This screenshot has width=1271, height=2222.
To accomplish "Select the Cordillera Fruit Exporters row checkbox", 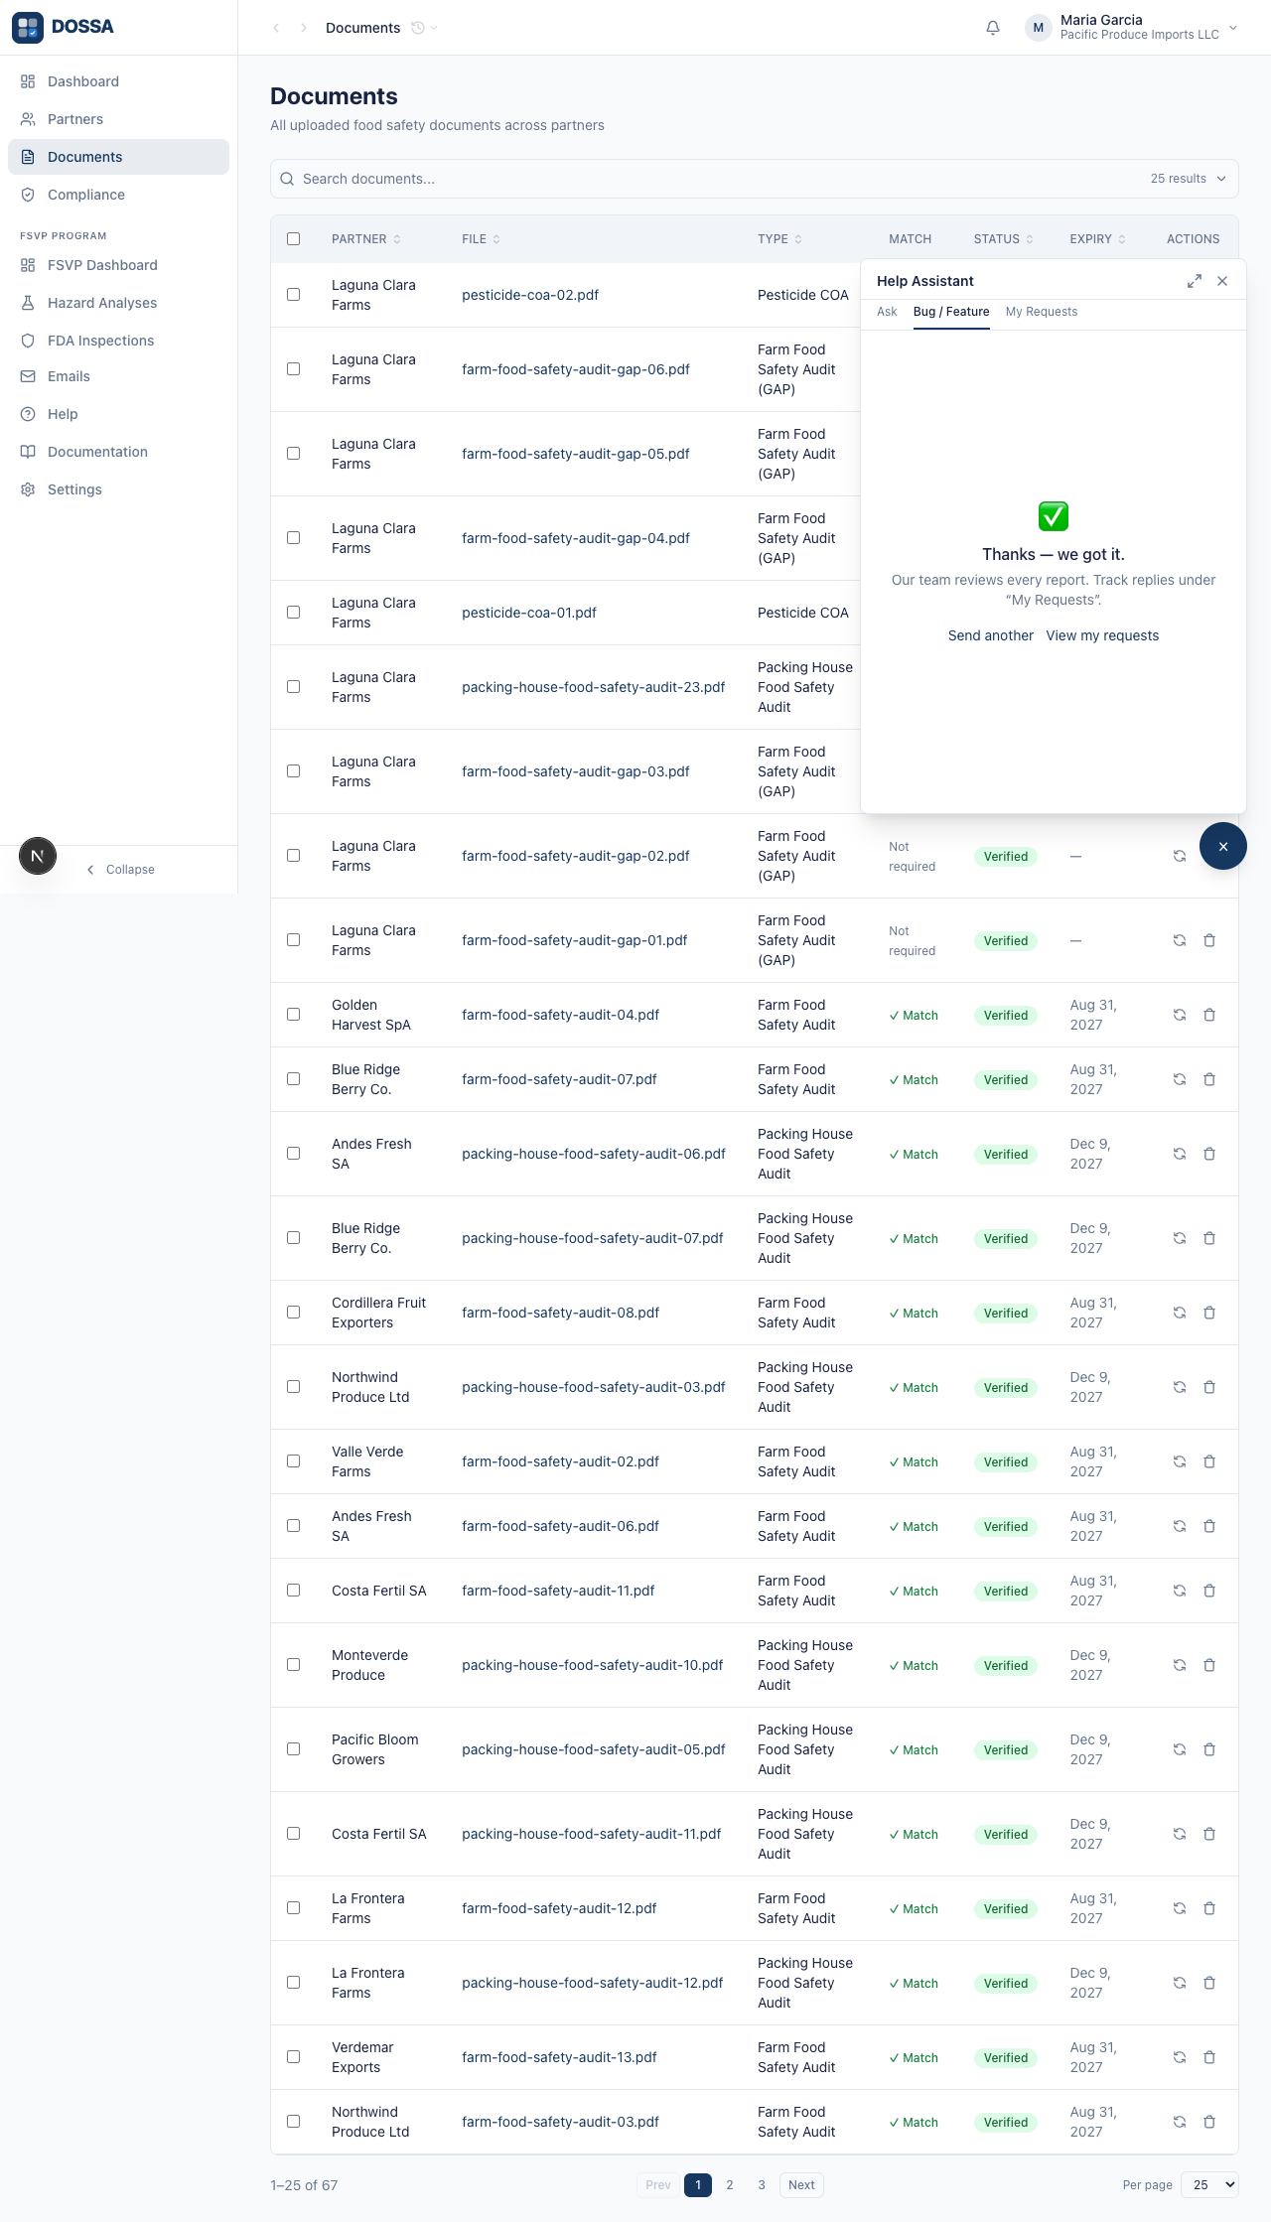I will coord(293,1312).
